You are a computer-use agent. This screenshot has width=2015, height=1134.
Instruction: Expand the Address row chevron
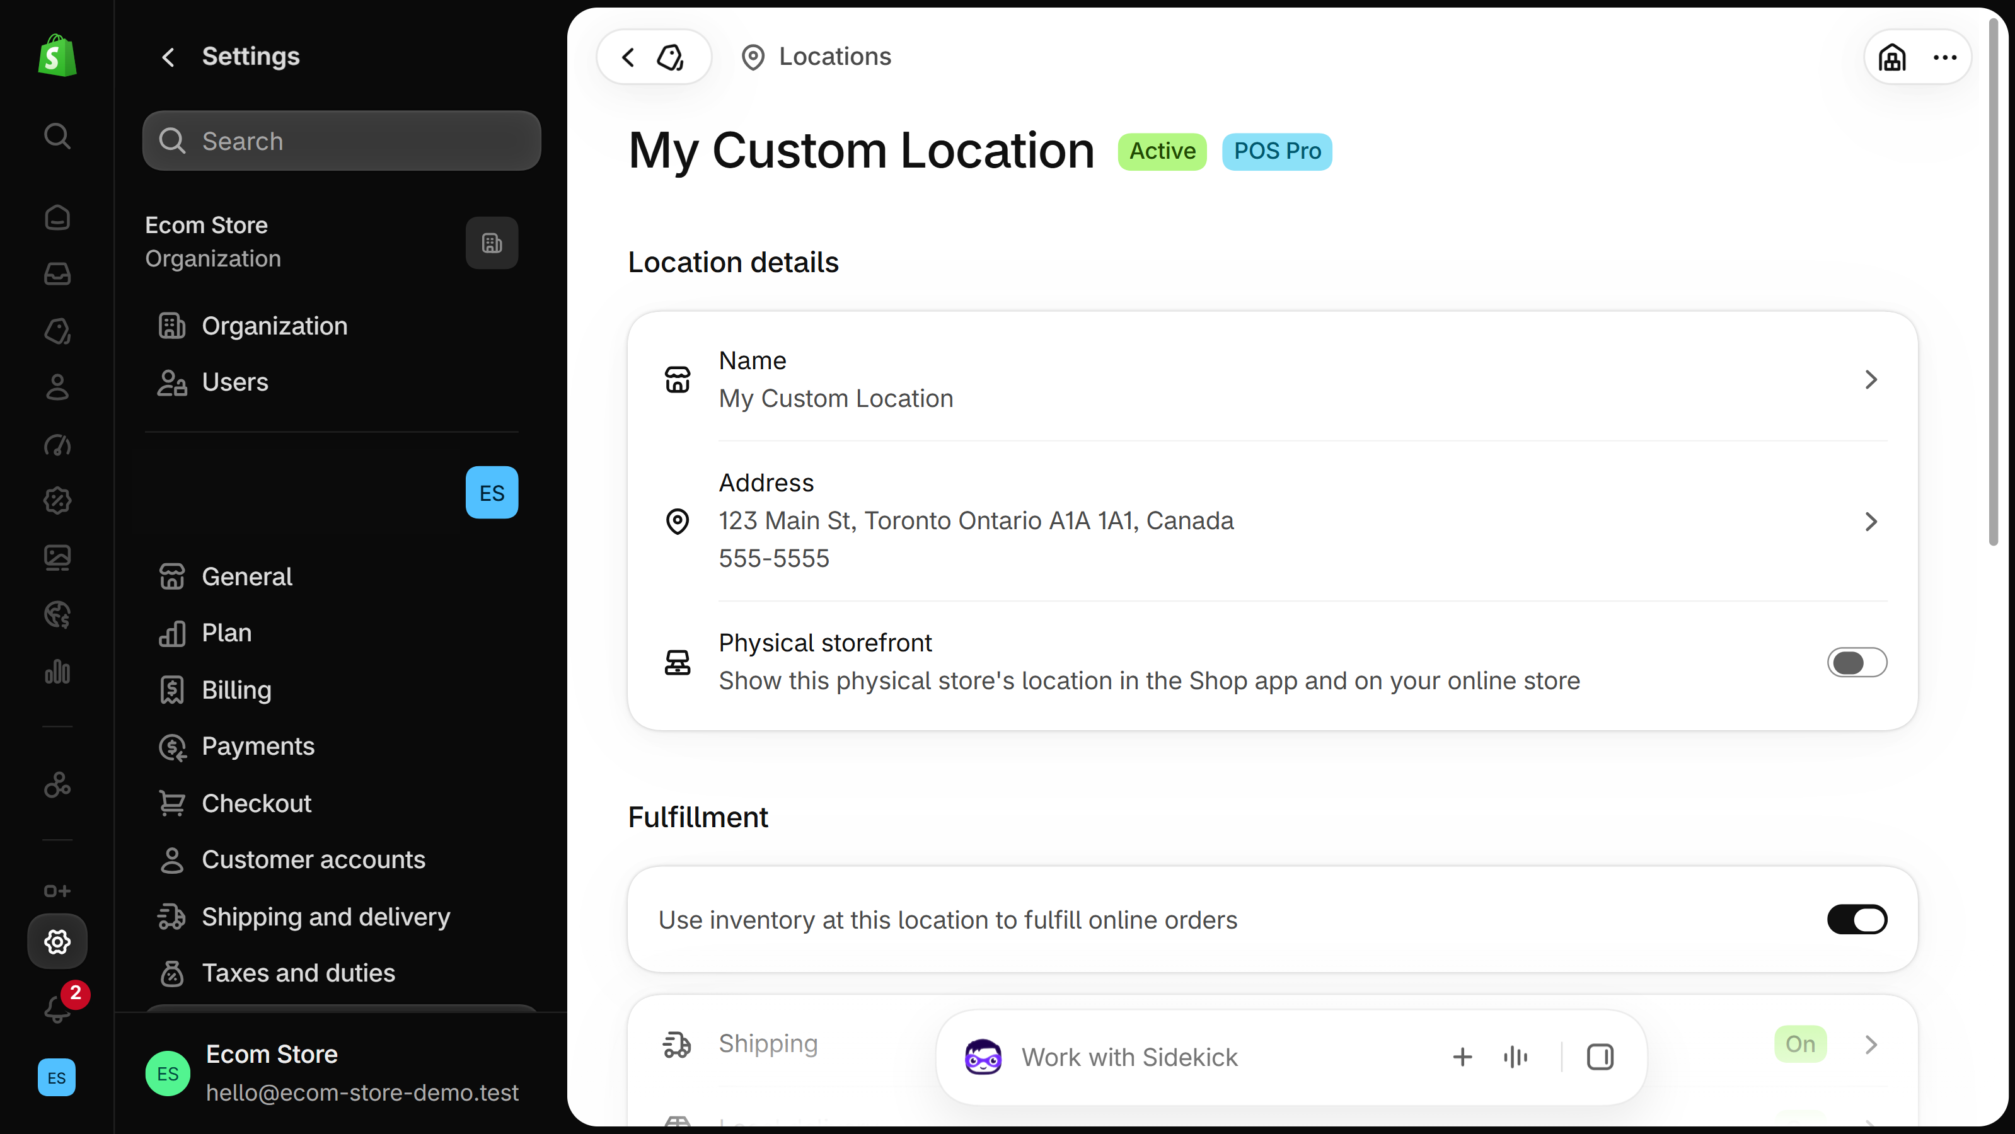pos(1870,522)
